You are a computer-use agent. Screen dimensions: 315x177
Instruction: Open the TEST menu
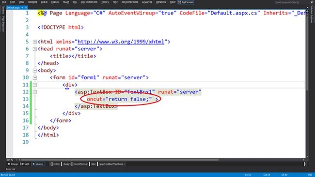(115, 2)
